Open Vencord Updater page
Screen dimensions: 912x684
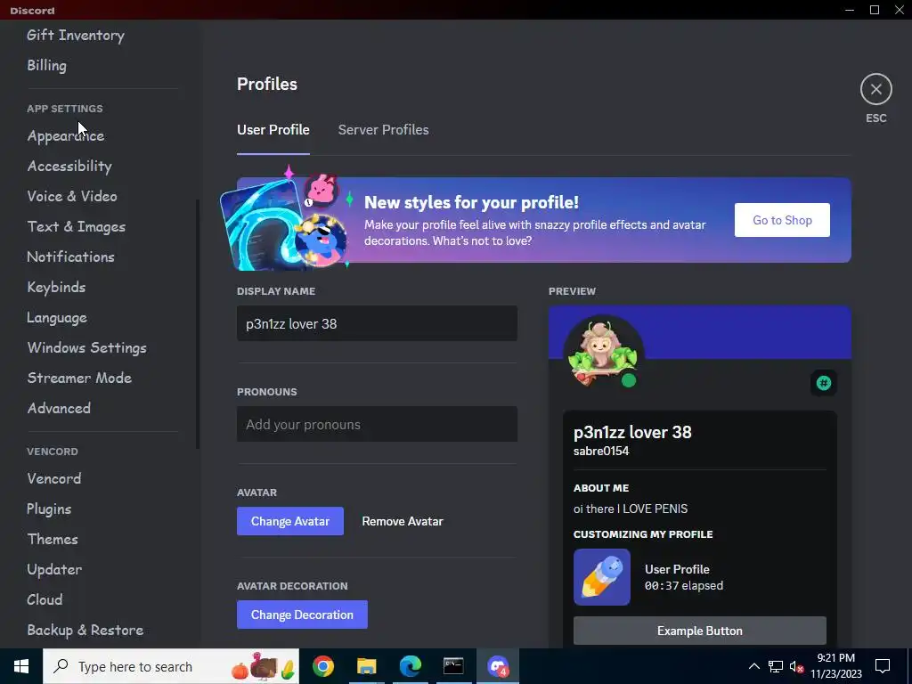(x=54, y=569)
